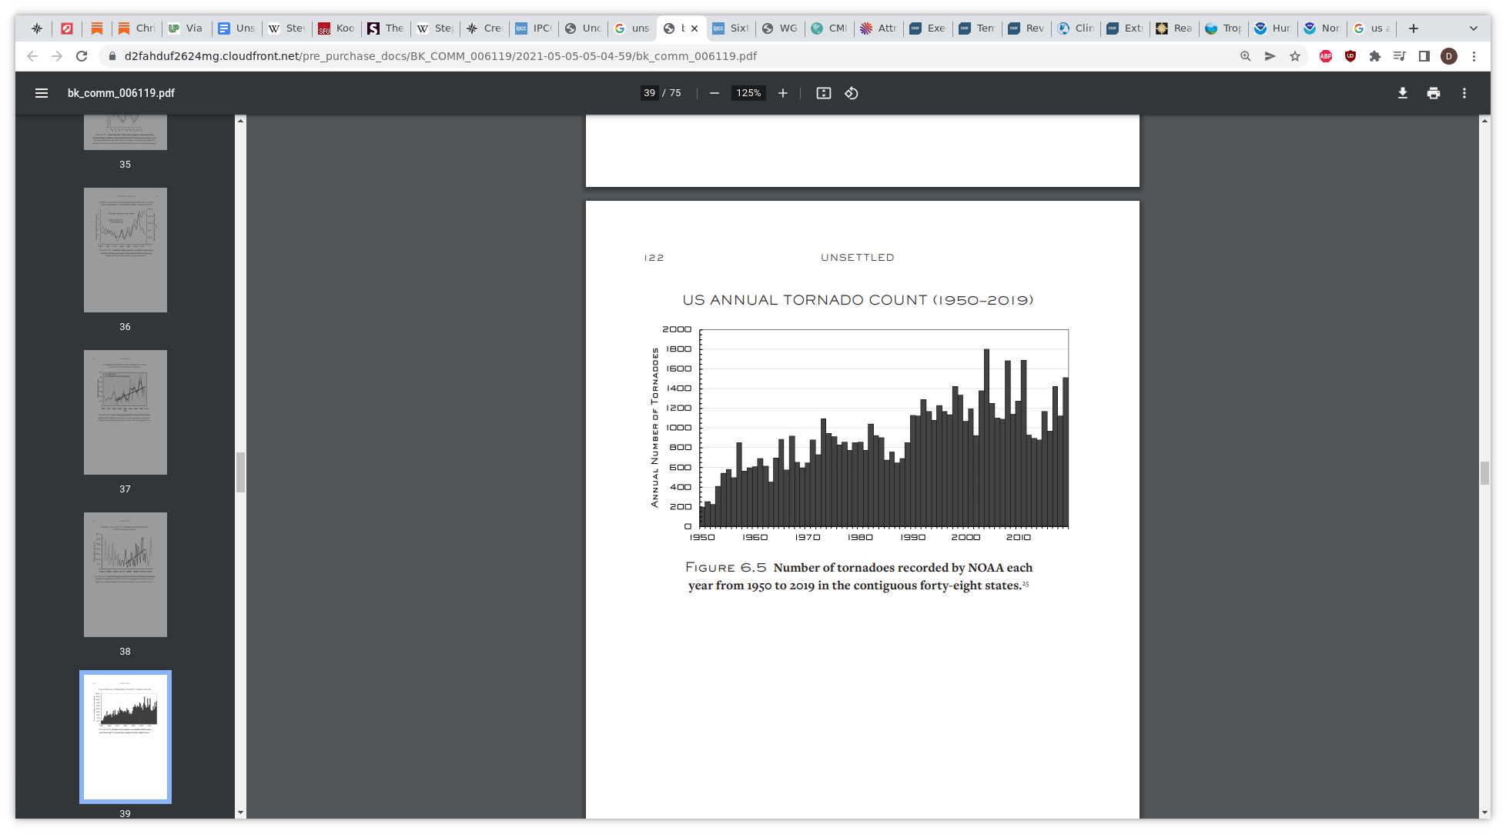Switch to the Hur browser tab
Screen dimensions: 1506x834
tap(1273, 28)
